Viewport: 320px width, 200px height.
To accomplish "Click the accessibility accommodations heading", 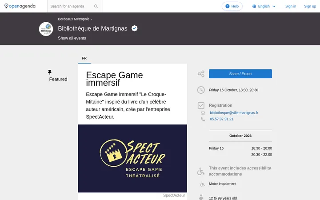I will pyautogui.click(x=240, y=171).
